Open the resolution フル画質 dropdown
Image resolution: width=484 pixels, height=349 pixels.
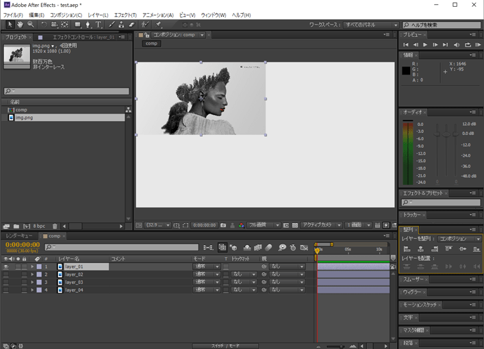[264, 225]
